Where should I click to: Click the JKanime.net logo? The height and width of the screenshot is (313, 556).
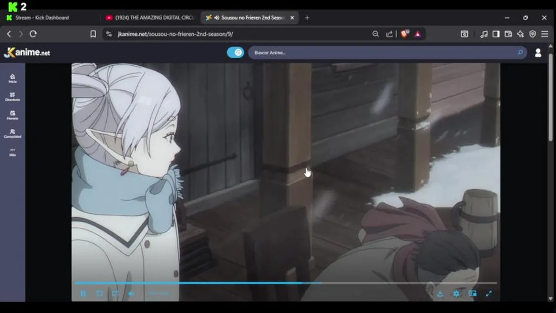click(x=27, y=52)
